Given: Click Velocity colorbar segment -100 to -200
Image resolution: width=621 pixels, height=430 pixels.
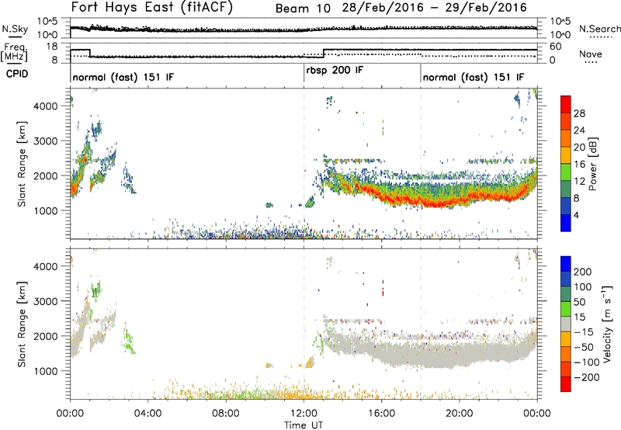Looking at the screenshot, I should click(x=566, y=369).
